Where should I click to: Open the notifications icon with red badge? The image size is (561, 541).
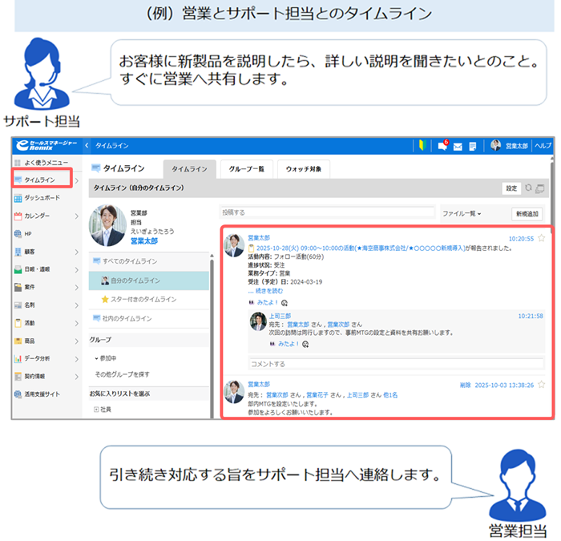(442, 146)
